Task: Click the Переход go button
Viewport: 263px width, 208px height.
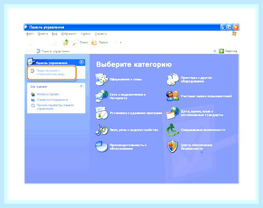Action: [x=228, y=51]
